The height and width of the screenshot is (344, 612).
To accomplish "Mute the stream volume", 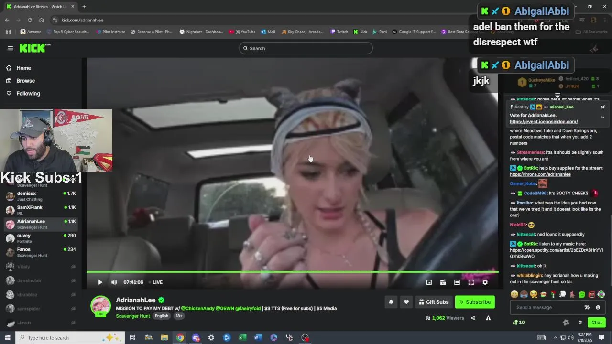I will coord(114,282).
